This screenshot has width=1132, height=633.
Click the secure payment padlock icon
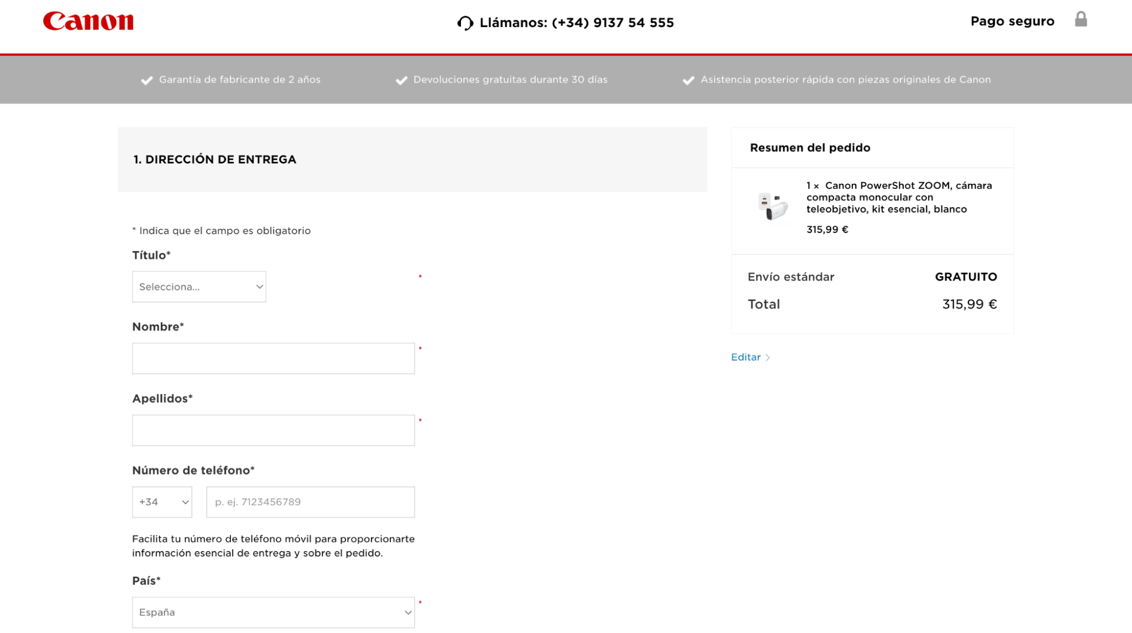point(1080,20)
